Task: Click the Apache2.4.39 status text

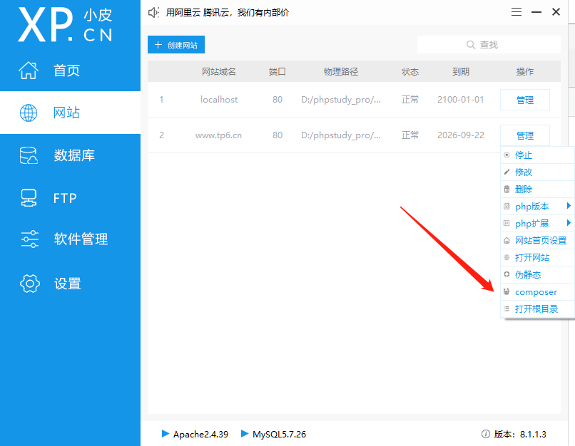Action: click(200, 435)
